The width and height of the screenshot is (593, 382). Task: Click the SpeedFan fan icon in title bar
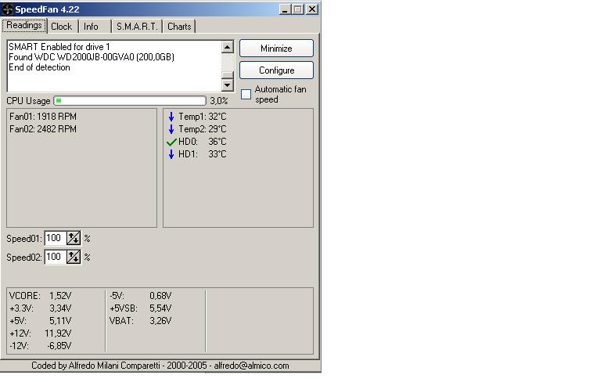[8, 9]
